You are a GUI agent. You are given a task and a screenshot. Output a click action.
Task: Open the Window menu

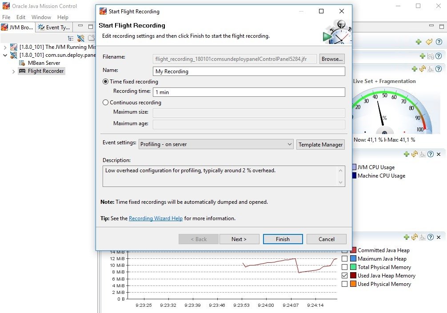(x=41, y=17)
